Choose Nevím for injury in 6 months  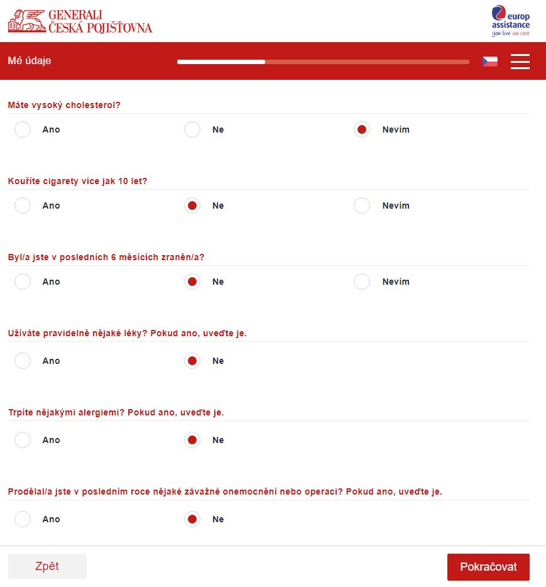tap(362, 282)
